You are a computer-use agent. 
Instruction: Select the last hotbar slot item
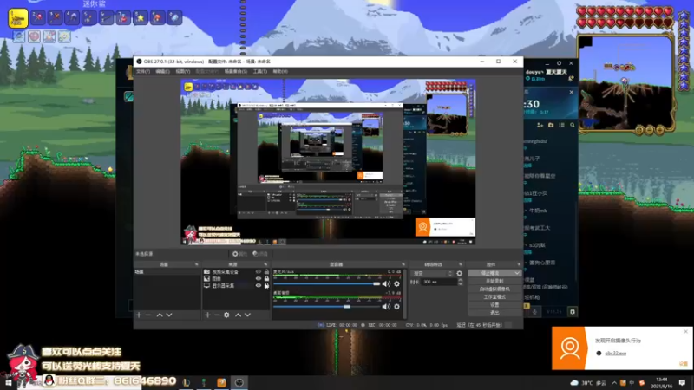[174, 17]
